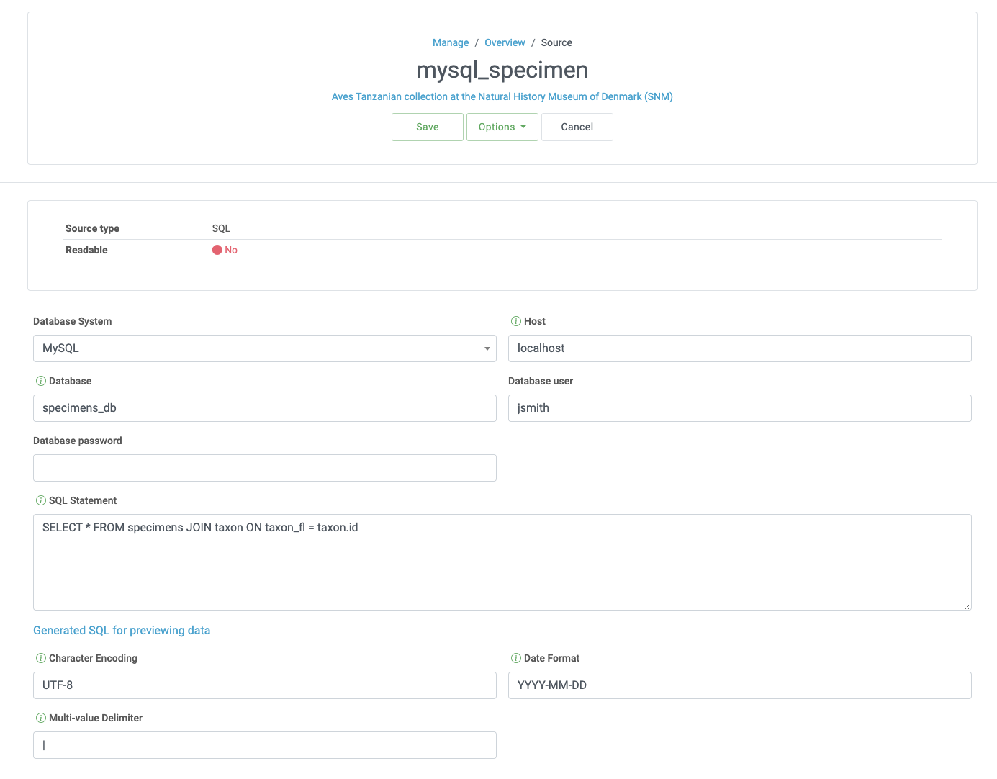Image resolution: width=997 pixels, height=779 pixels.
Task: Click the info icon beside Database label
Action: 40,381
